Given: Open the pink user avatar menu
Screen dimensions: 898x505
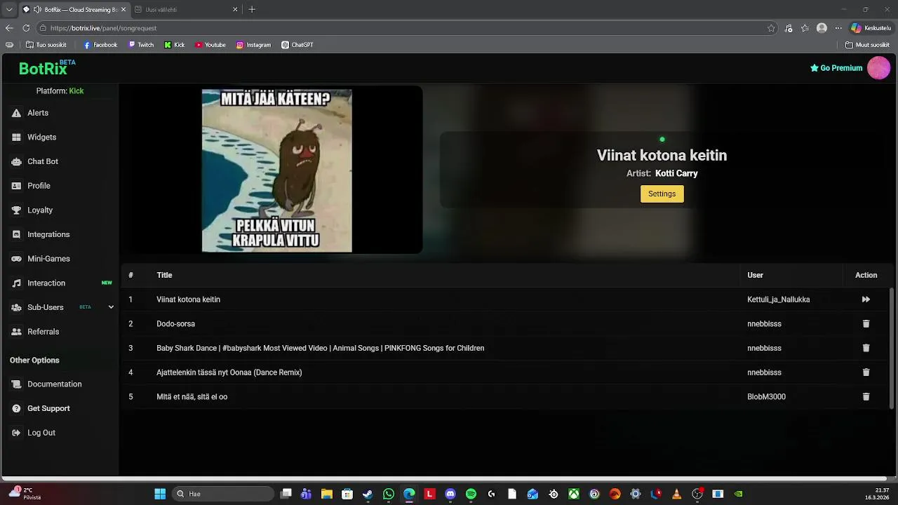Looking at the screenshot, I should point(878,68).
